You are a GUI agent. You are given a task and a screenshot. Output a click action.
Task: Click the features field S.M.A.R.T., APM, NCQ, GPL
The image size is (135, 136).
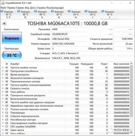pyautogui.click(x=92, y=58)
